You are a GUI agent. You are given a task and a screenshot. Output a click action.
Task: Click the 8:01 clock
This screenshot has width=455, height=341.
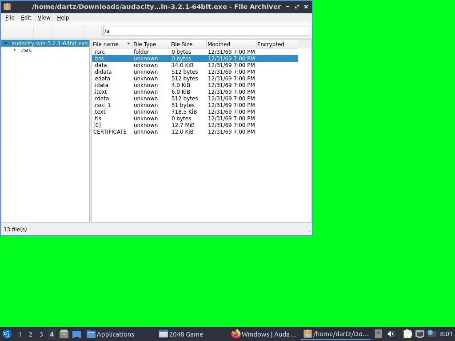click(446, 334)
